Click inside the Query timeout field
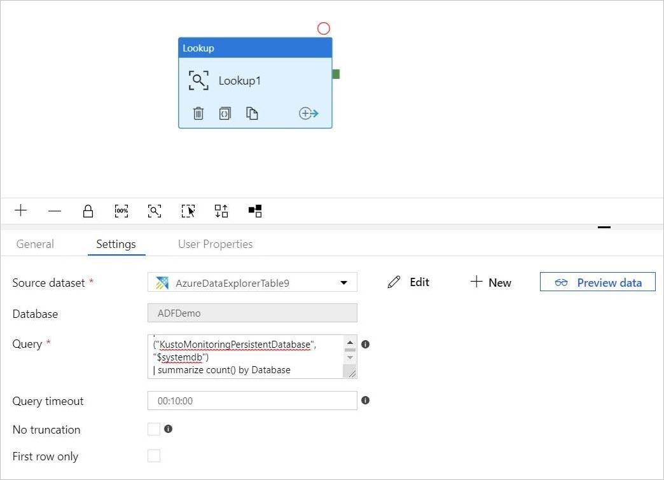Screen dimensions: 664x480 (252, 401)
